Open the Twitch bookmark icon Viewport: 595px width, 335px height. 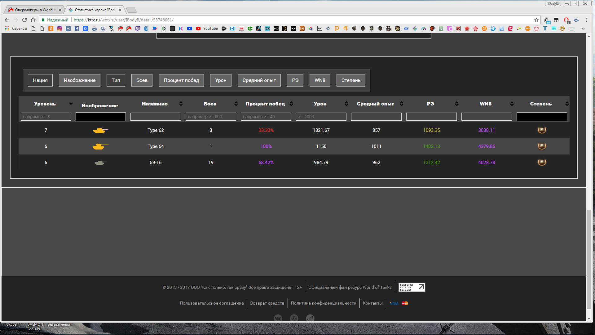138,29
